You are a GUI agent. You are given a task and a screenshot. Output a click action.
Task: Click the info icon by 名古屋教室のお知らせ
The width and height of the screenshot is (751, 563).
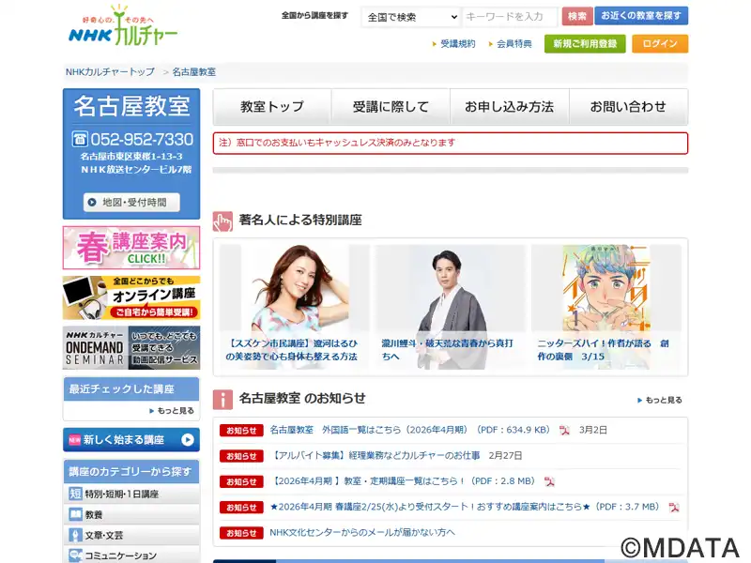222,400
